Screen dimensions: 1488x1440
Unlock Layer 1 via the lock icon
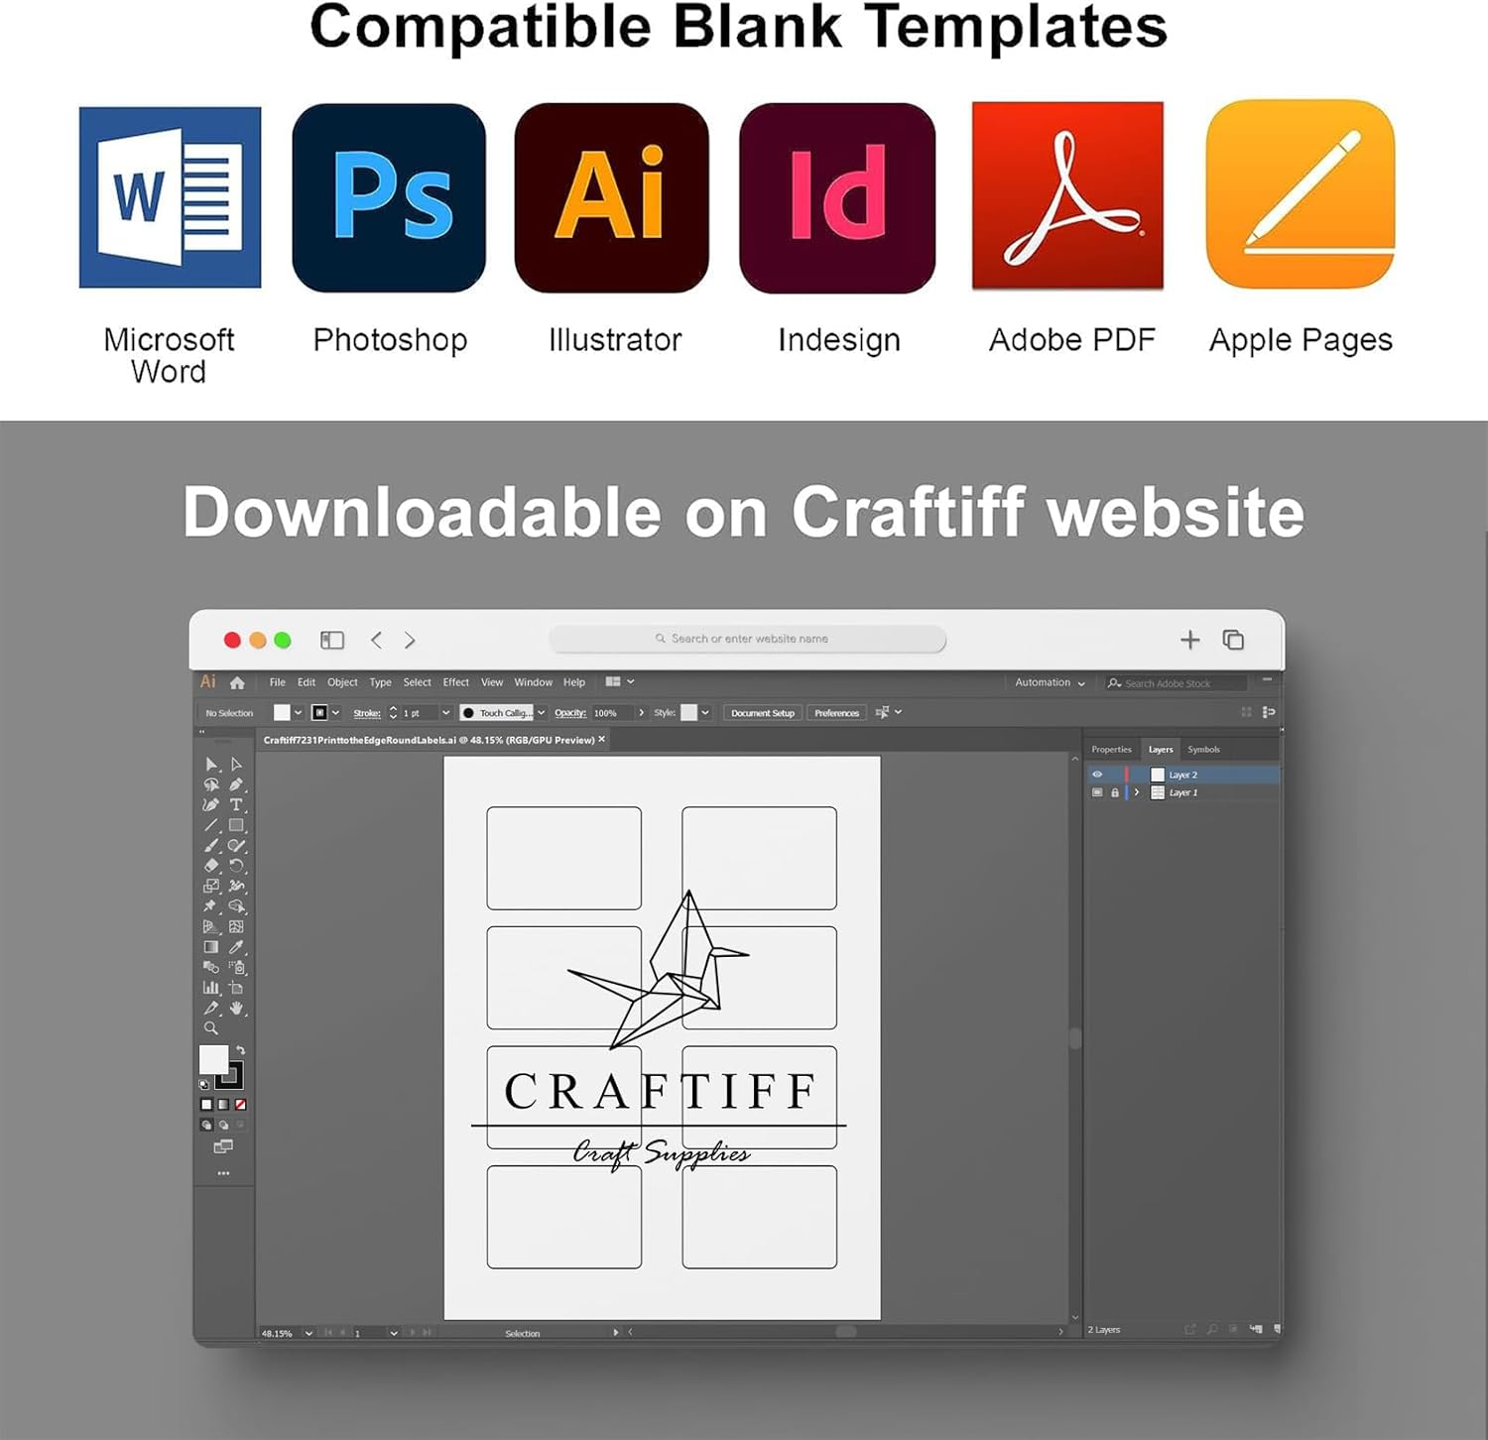click(1115, 792)
